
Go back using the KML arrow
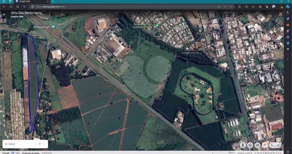4,14
